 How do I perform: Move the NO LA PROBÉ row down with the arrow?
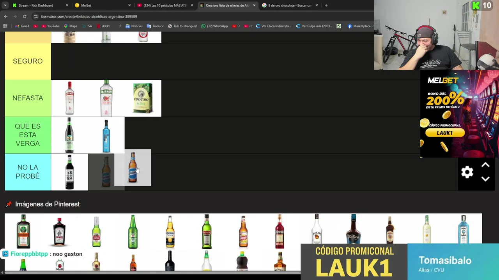point(485,179)
